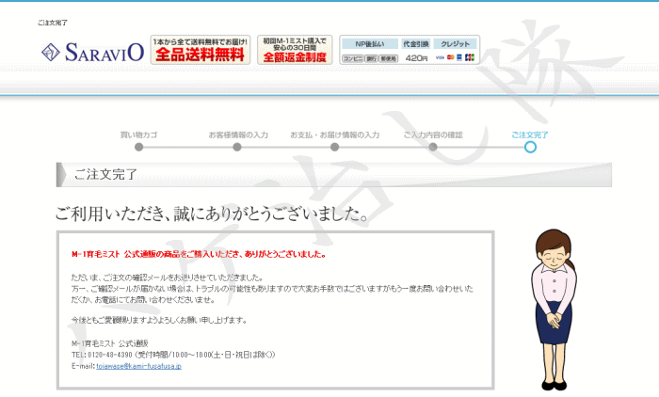Click the ご利用いただき thank-you headline

tap(212, 214)
